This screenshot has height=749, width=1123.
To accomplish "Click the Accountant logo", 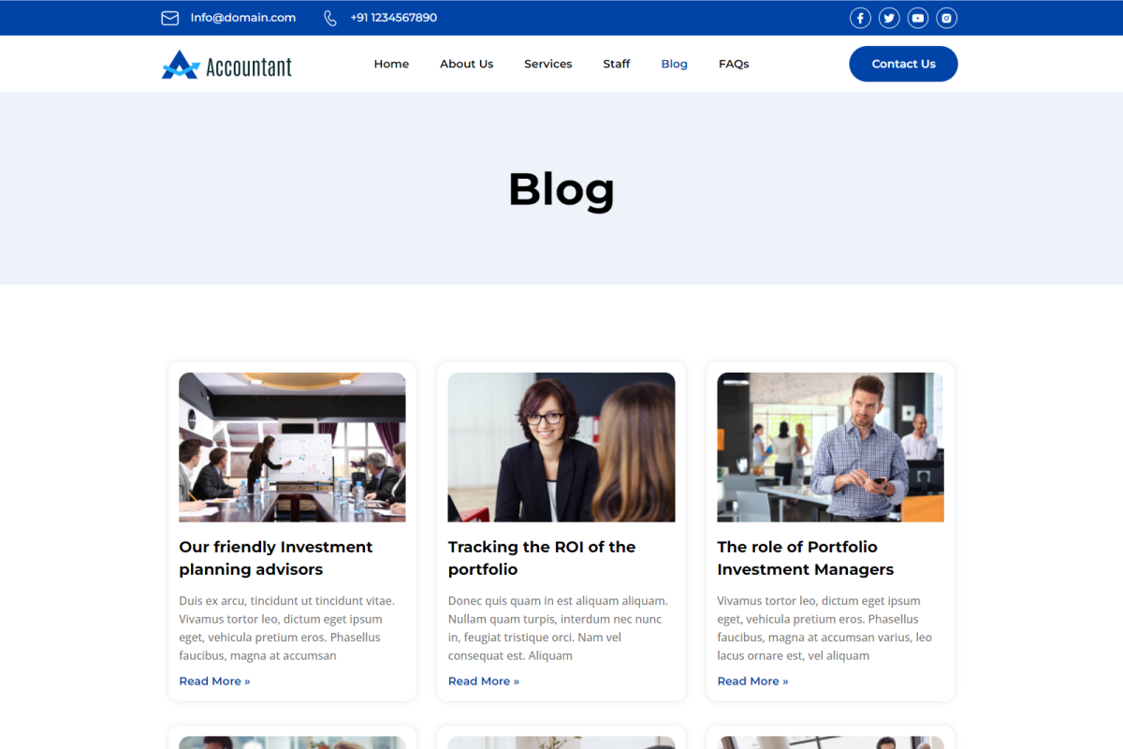I will tap(226, 65).
